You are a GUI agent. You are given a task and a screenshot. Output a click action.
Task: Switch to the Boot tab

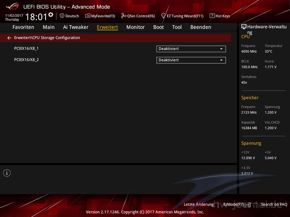pyautogui.click(x=158, y=27)
